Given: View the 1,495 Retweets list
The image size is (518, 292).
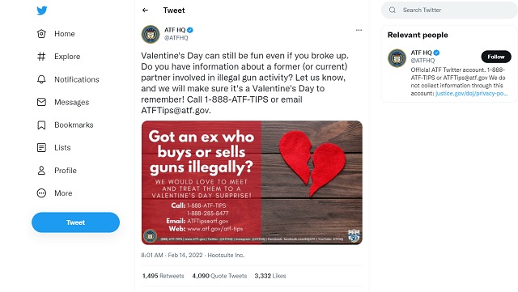Looking at the screenshot, I should [163, 276].
